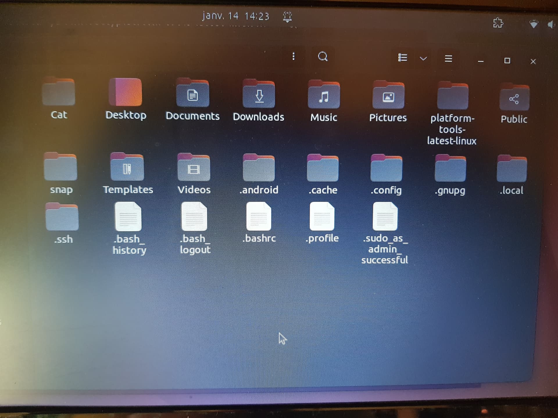The height and width of the screenshot is (418, 558).
Task: Select the Cat folder
Action: (x=59, y=99)
